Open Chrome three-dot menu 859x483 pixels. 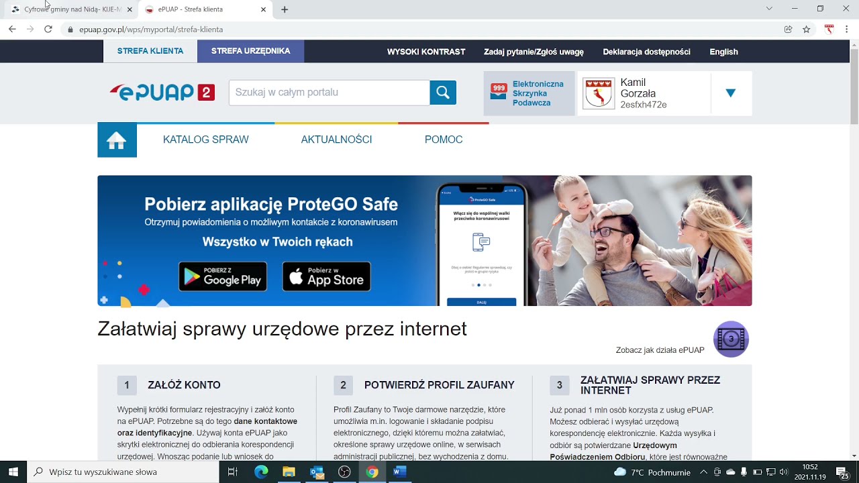(847, 30)
